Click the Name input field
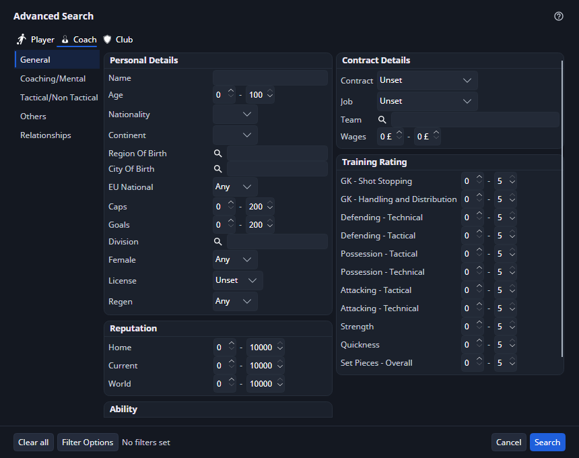Viewport: 579px width, 458px height. point(270,78)
